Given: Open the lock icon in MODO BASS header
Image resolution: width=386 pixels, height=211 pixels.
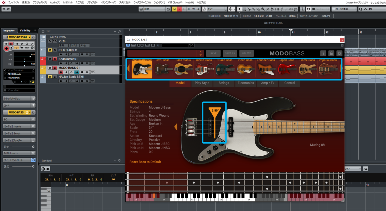Looking at the screenshot, I should point(331,53).
